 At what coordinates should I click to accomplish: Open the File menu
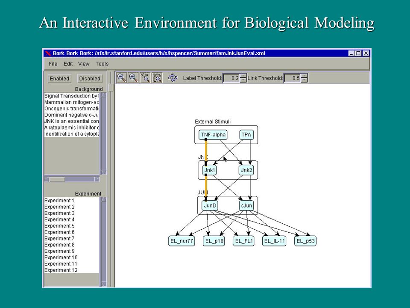click(53, 64)
